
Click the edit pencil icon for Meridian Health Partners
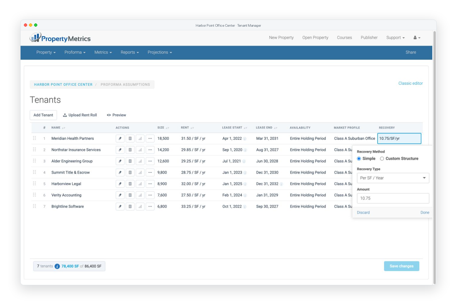coord(120,139)
